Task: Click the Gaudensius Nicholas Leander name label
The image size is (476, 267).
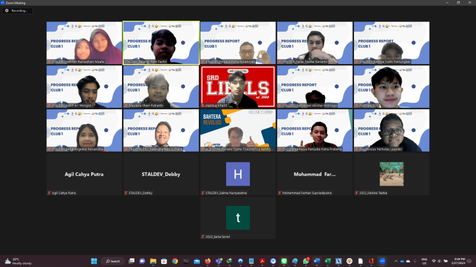Action: point(381,150)
